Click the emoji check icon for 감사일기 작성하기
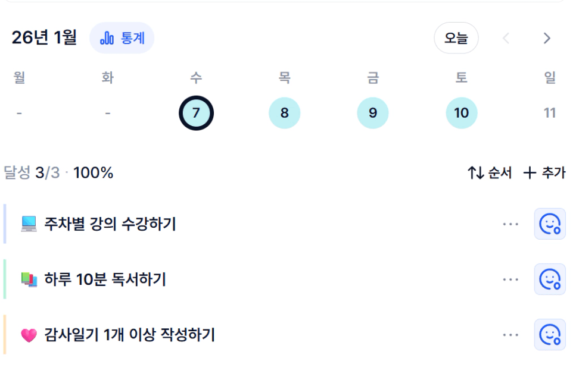 tap(549, 335)
